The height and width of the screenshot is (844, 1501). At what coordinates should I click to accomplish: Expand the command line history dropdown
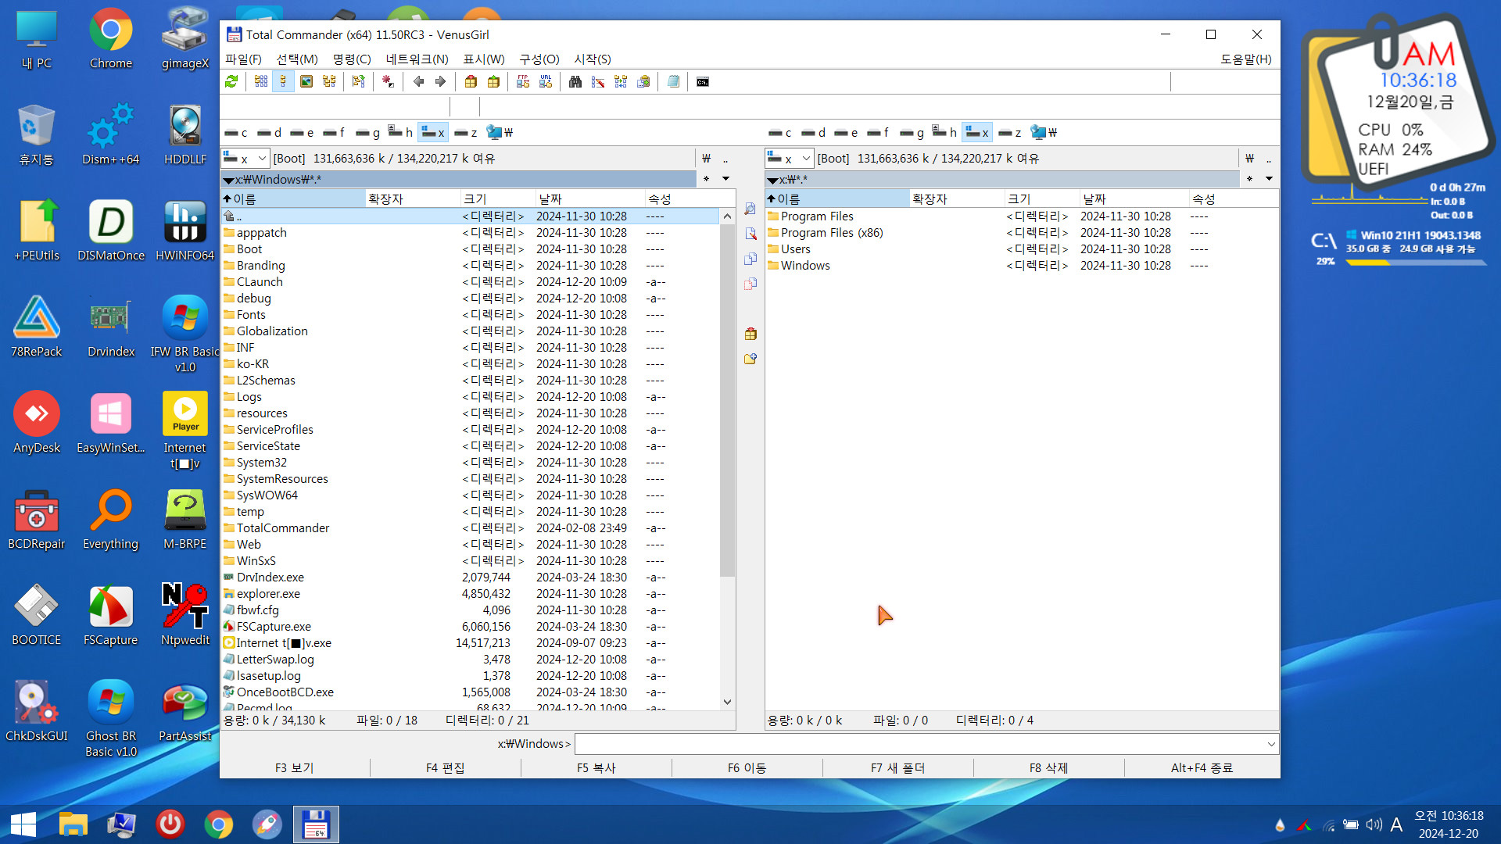(1271, 744)
